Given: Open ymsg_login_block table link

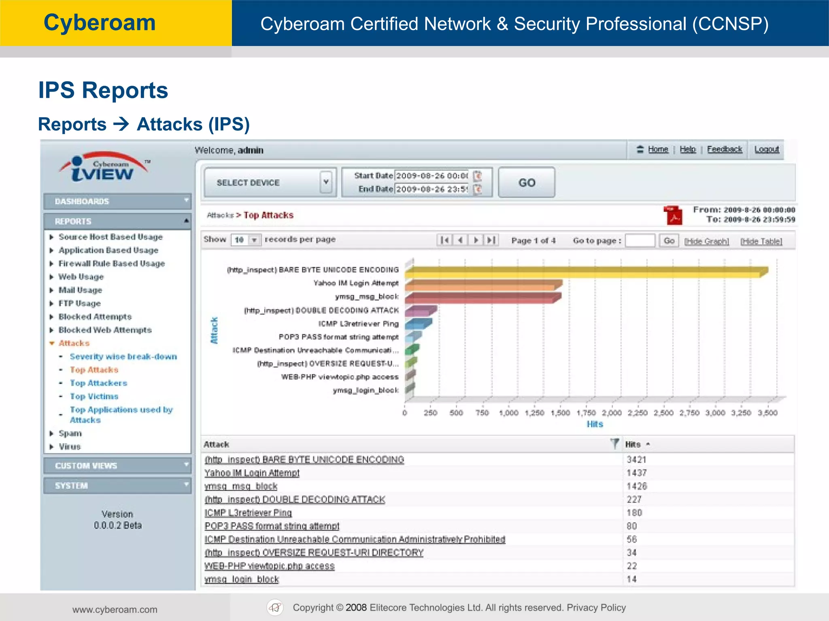Looking at the screenshot, I should pyautogui.click(x=242, y=579).
